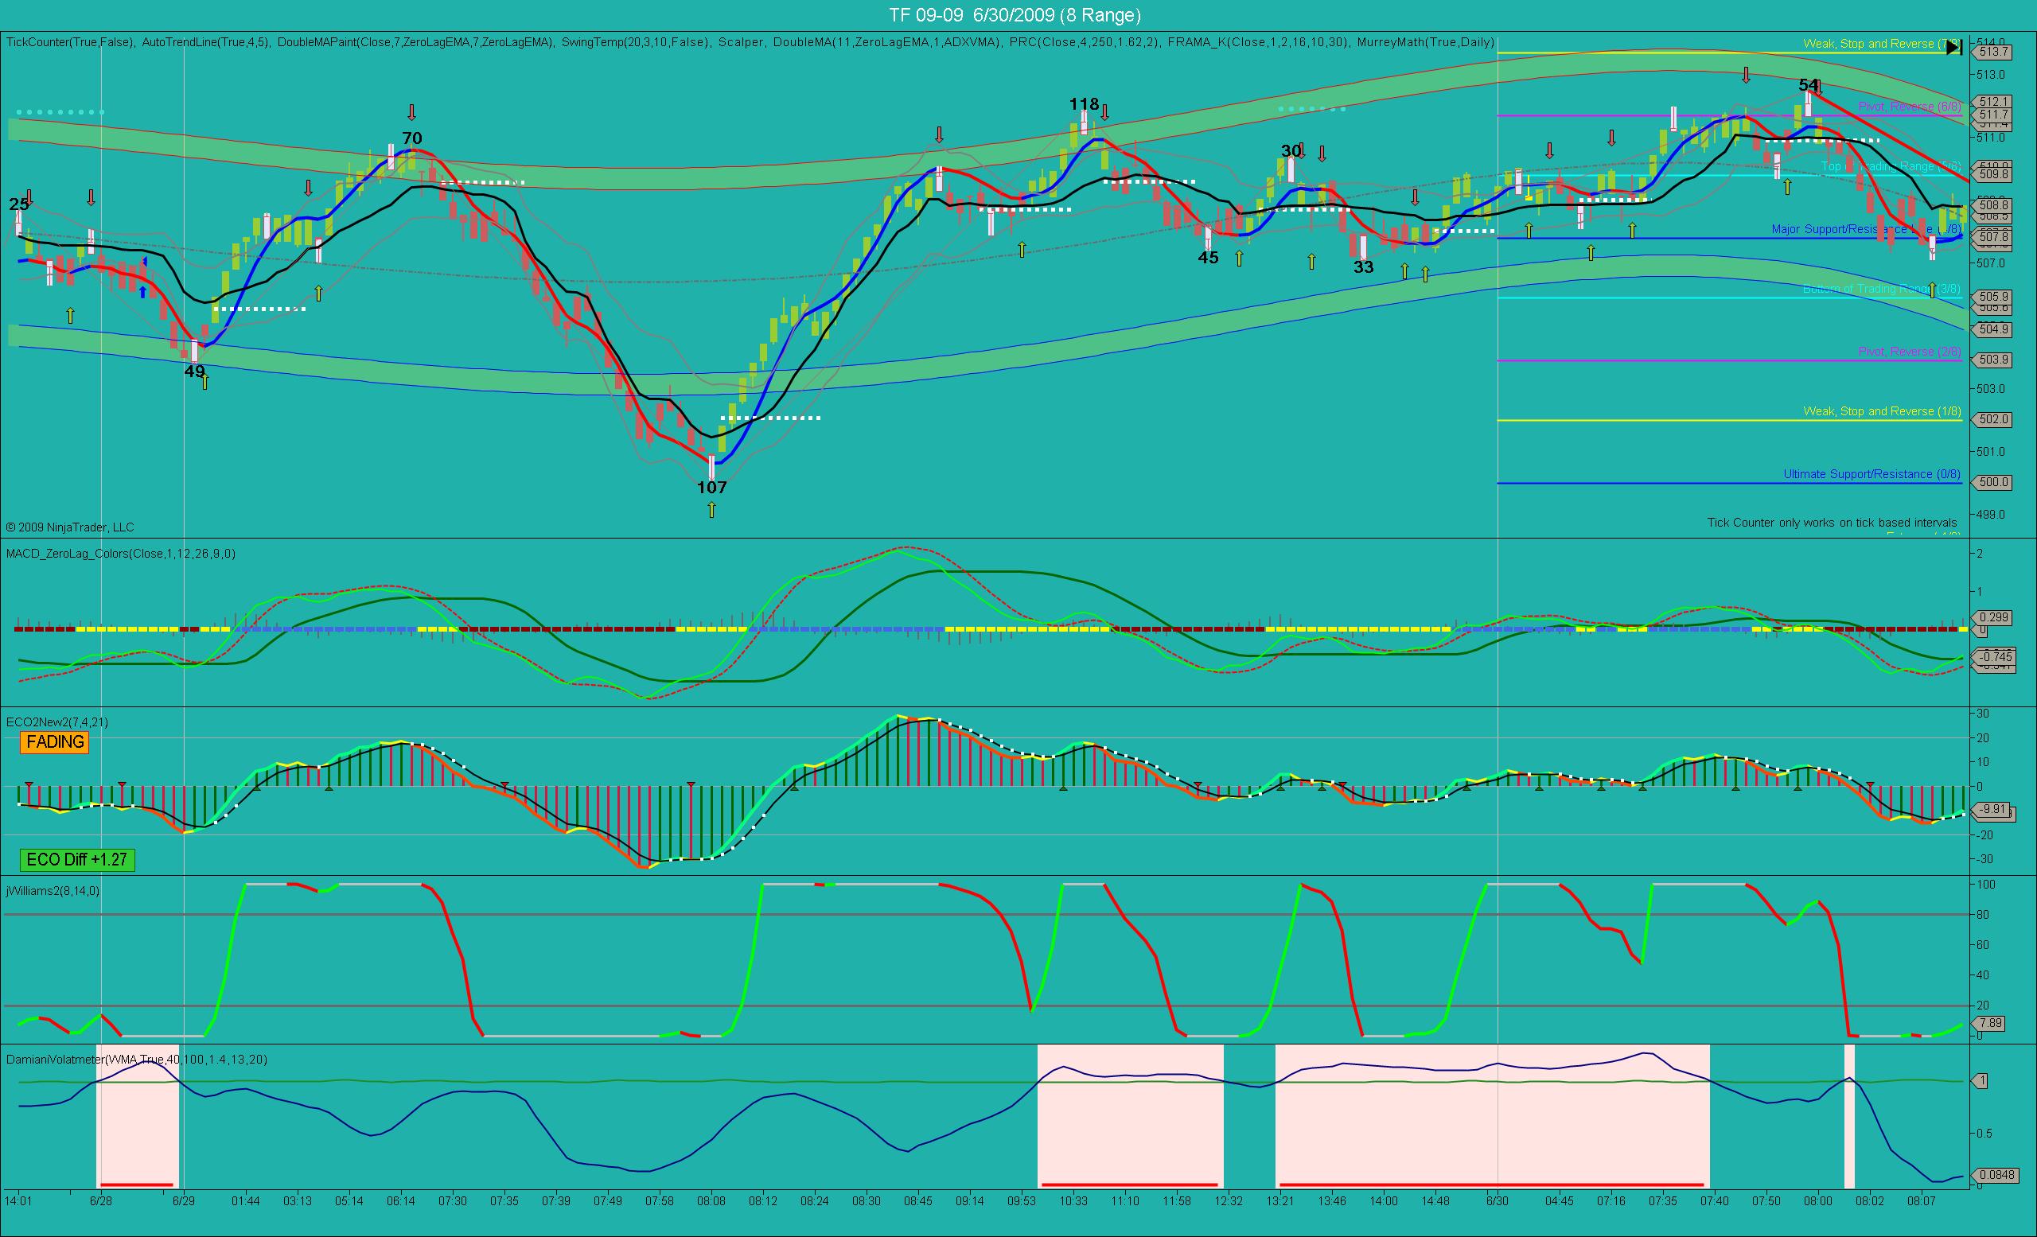Select swing label 54

1809,85
